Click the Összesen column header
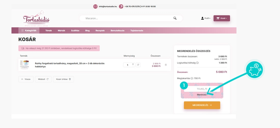Screen dimensions: 280x128 [x=156, y=56]
